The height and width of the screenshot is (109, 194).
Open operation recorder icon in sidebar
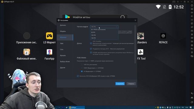(x=192, y=23)
